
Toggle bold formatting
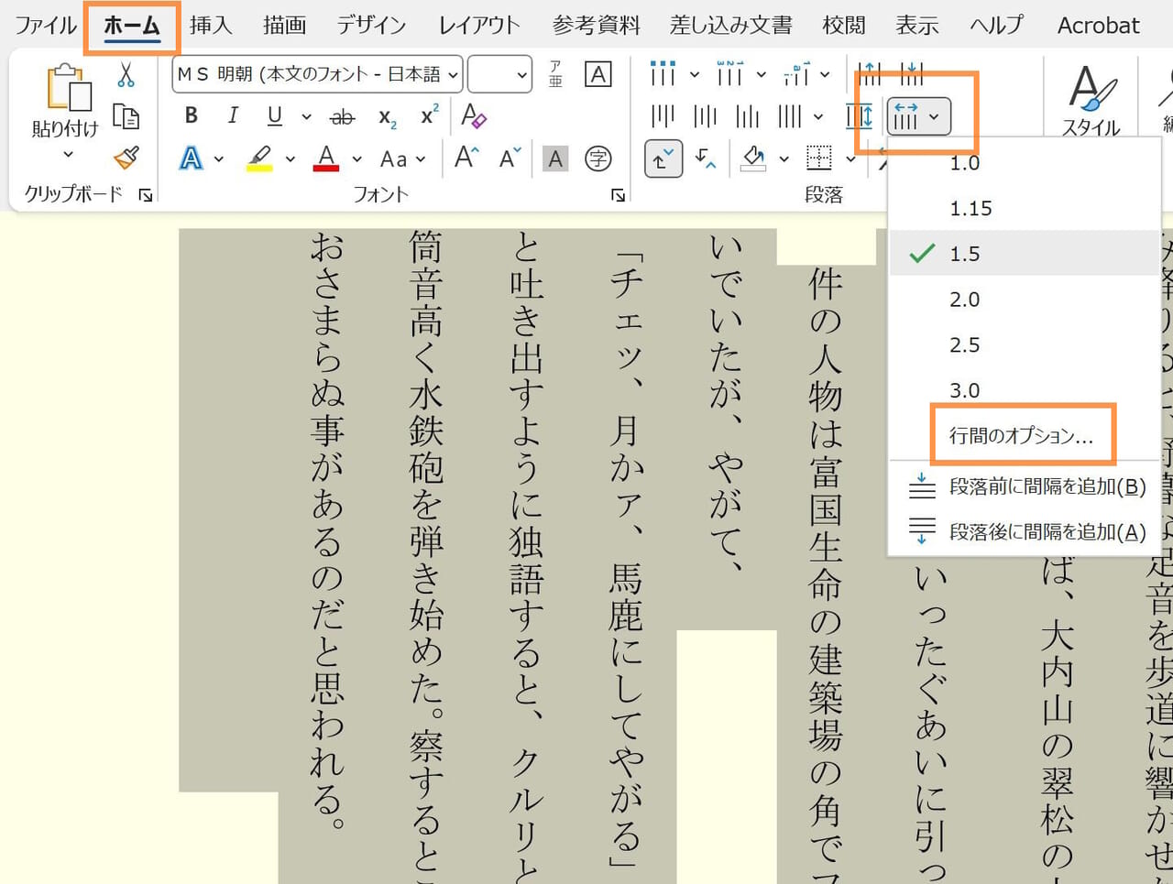click(x=191, y=115)
